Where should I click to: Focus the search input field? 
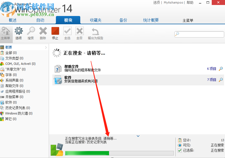[199, 34]
